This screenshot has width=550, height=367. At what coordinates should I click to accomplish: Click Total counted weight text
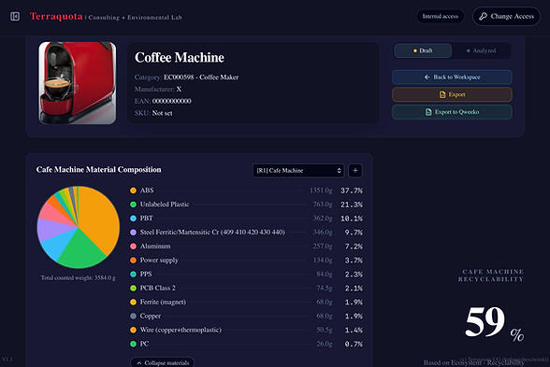click(79, 277)
